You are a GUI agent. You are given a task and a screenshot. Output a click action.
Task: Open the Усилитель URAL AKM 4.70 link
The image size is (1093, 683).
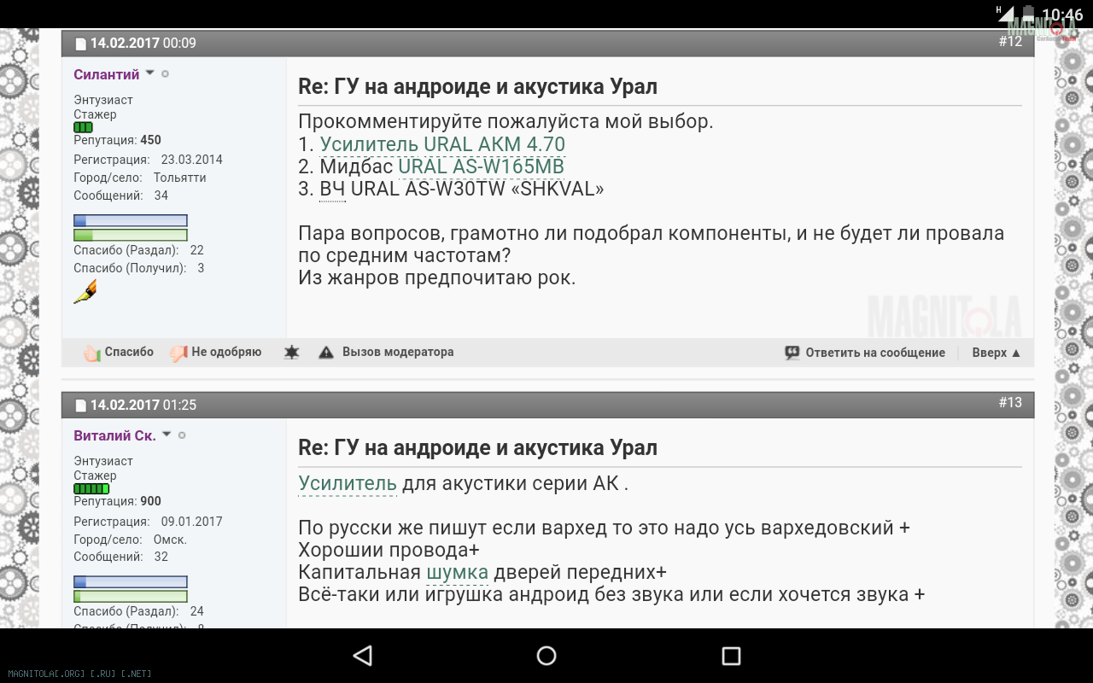coord(442,144)
